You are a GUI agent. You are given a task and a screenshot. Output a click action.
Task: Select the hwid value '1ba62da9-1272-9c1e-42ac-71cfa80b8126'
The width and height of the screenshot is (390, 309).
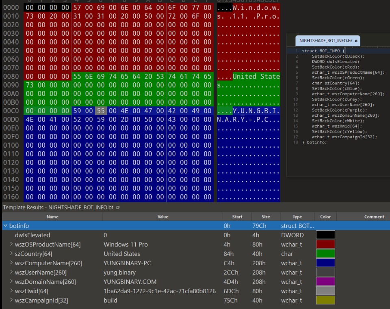pyautogui.click(x=160, y=291)
